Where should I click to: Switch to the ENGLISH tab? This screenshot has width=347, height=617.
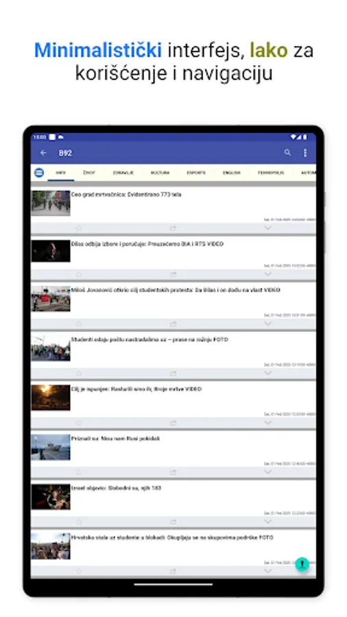click(232, 173)
